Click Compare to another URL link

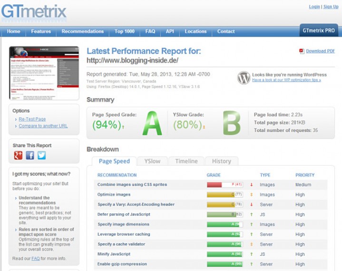[x=43, y=126]
